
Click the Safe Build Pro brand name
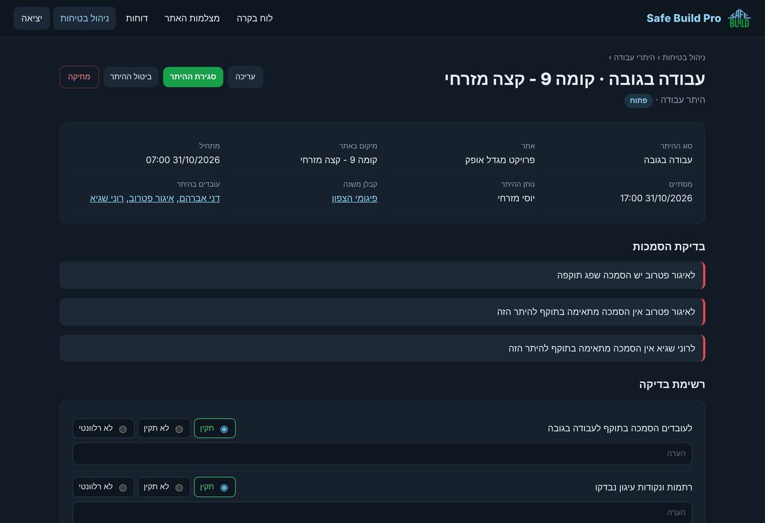tap(683, 18)
